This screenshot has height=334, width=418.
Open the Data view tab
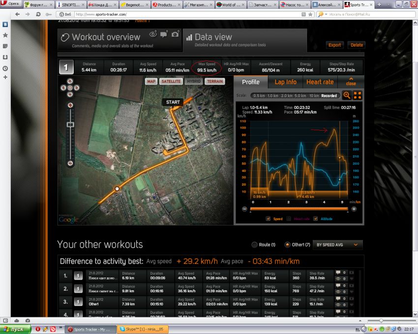[245, 40]
